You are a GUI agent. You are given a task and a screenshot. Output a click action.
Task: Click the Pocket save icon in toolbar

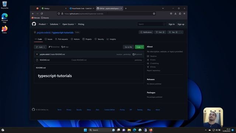pos(171,14)
